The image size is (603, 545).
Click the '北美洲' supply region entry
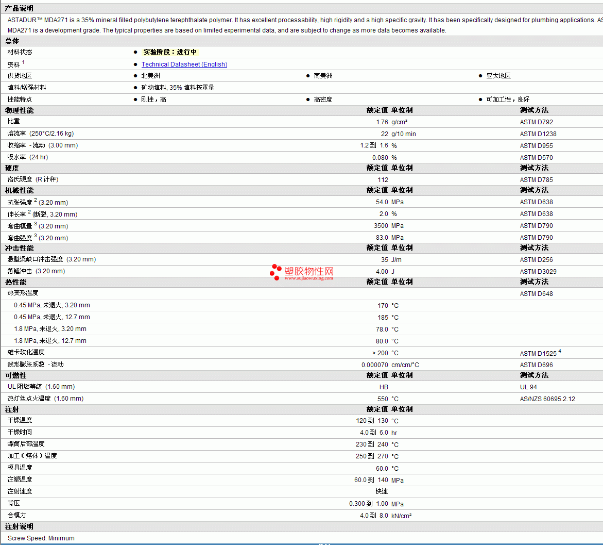pos(151,76)
